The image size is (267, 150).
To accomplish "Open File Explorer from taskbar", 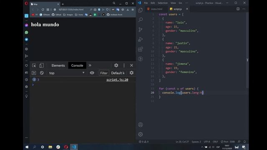I will click(50, 147).
